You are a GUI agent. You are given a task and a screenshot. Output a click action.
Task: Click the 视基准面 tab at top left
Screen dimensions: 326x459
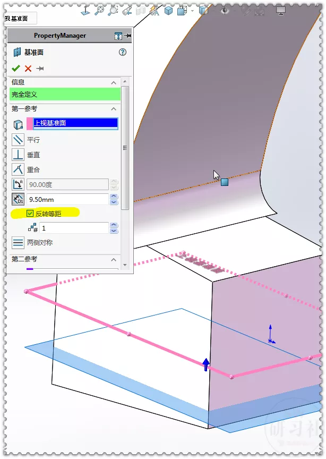21,19
